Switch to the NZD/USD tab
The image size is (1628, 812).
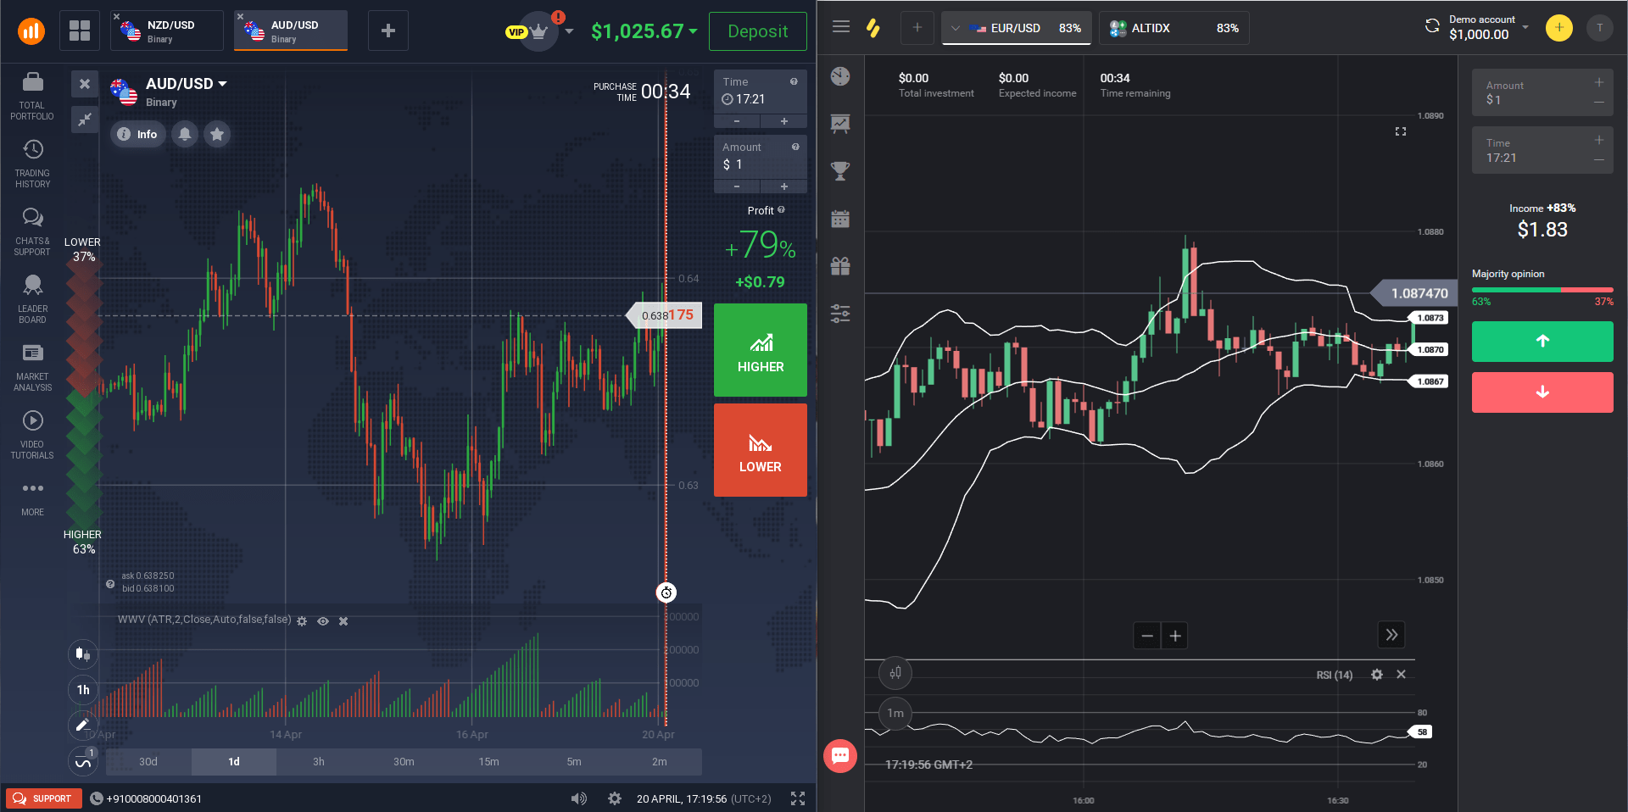(166, 30)
